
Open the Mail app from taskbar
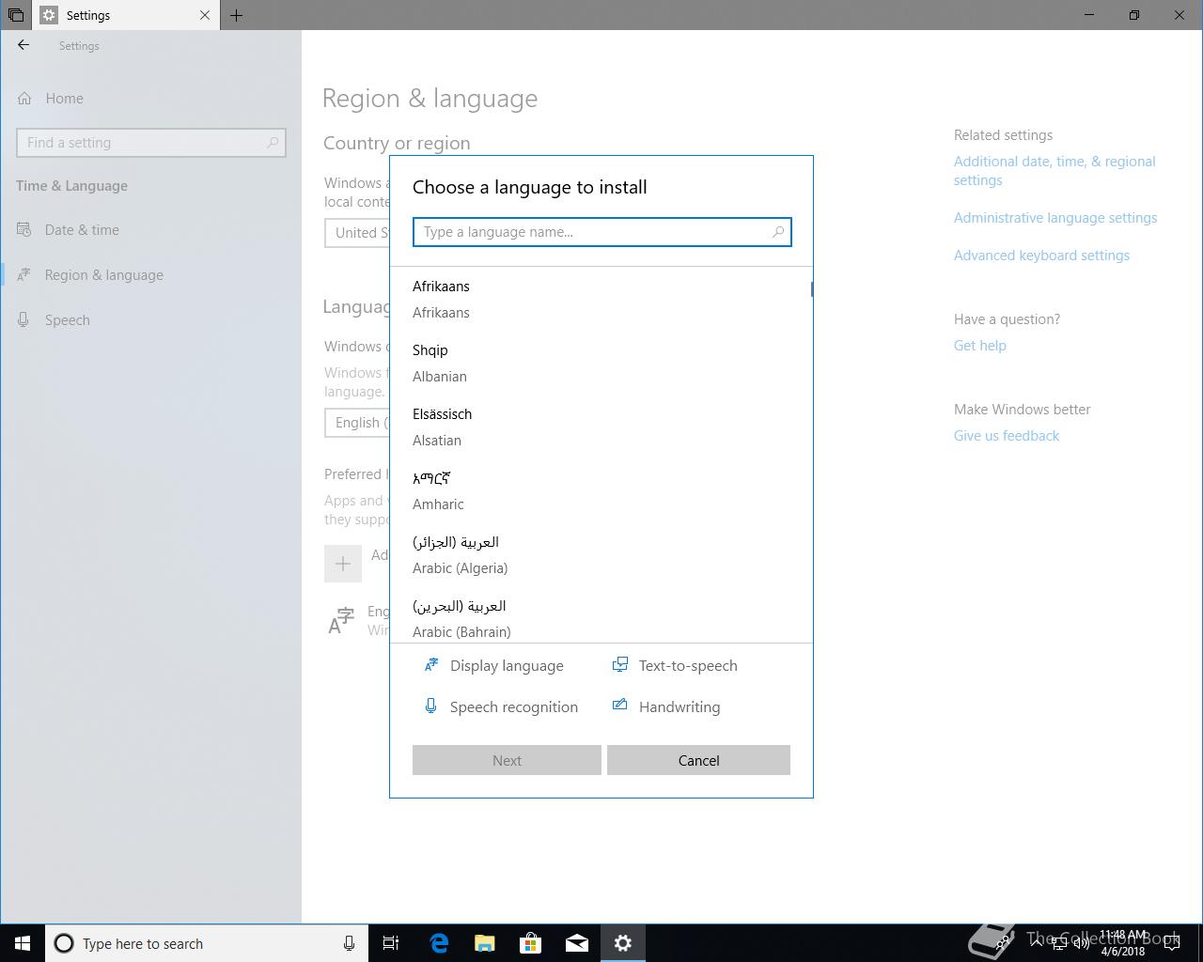click(x=577, y=943)
